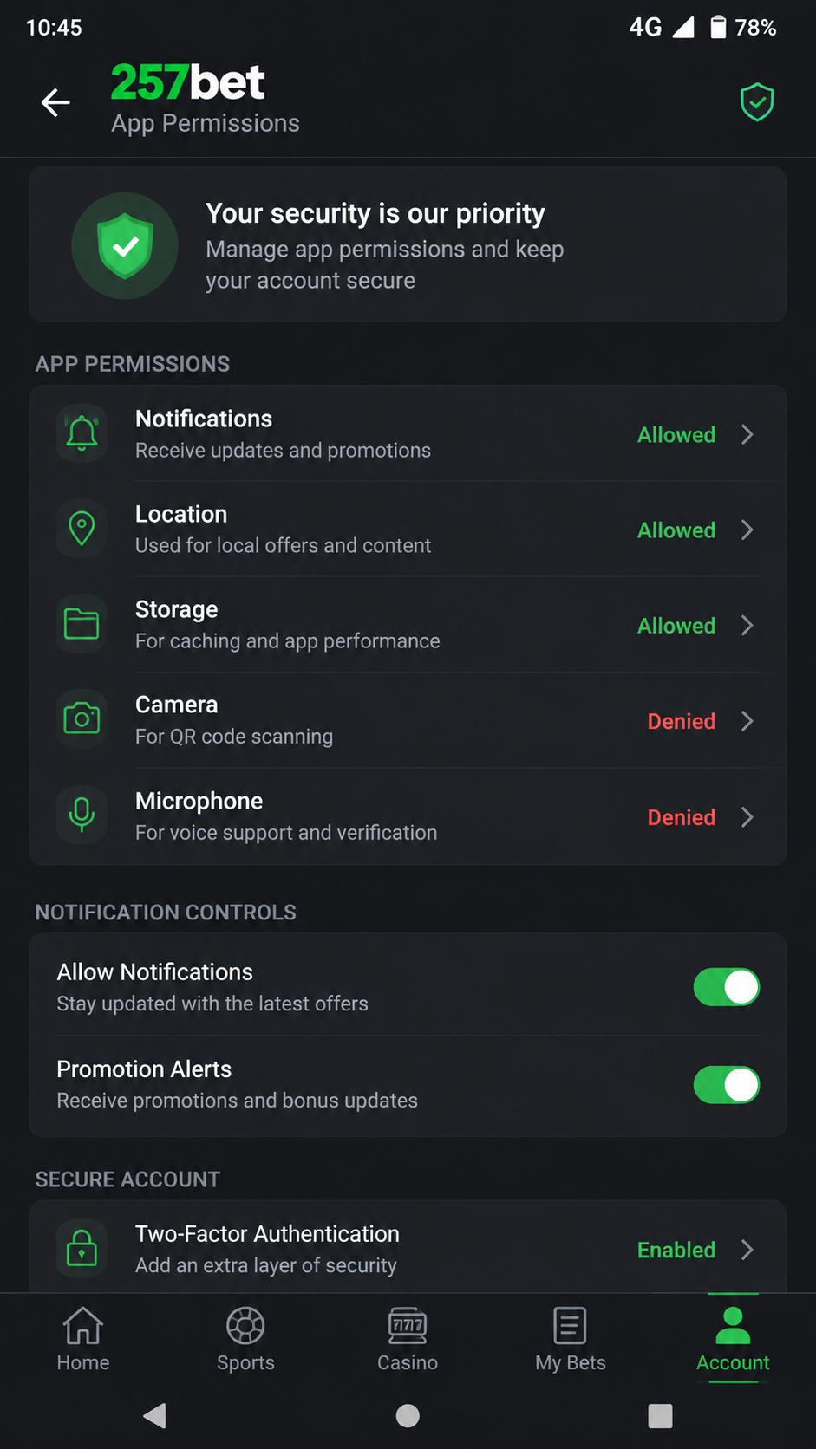Tap the Microphone permission icon

pos(82,815)
